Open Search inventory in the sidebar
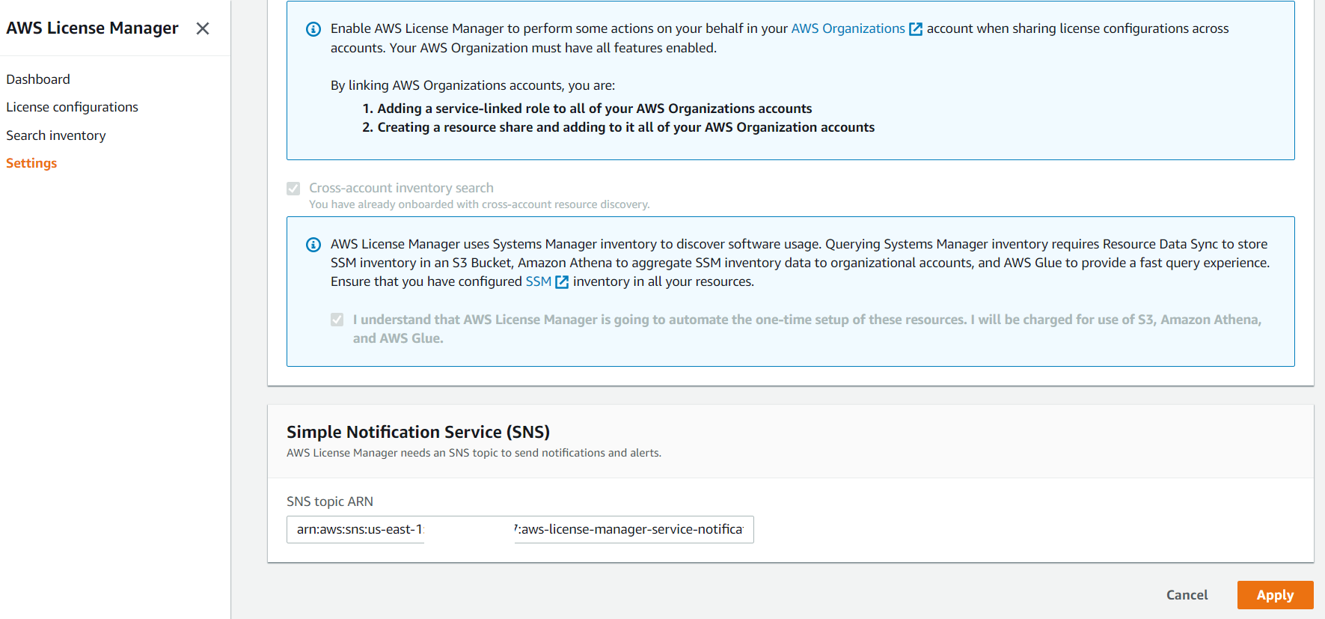The width and height of the screenshot is (1325, 619). [56, 135]
